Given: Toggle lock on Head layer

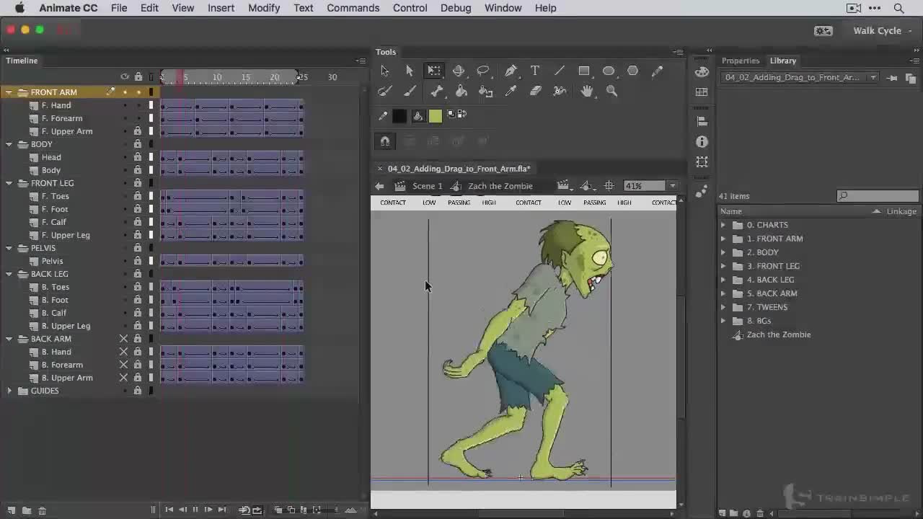Looking at the screenshot, I should pos(137,157).
